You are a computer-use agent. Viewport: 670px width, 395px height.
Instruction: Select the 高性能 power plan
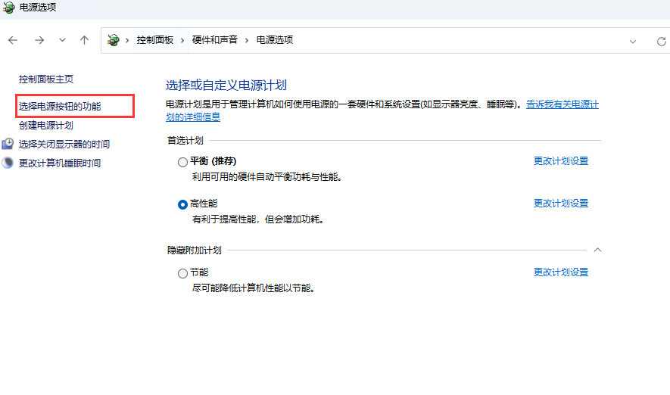182,204
